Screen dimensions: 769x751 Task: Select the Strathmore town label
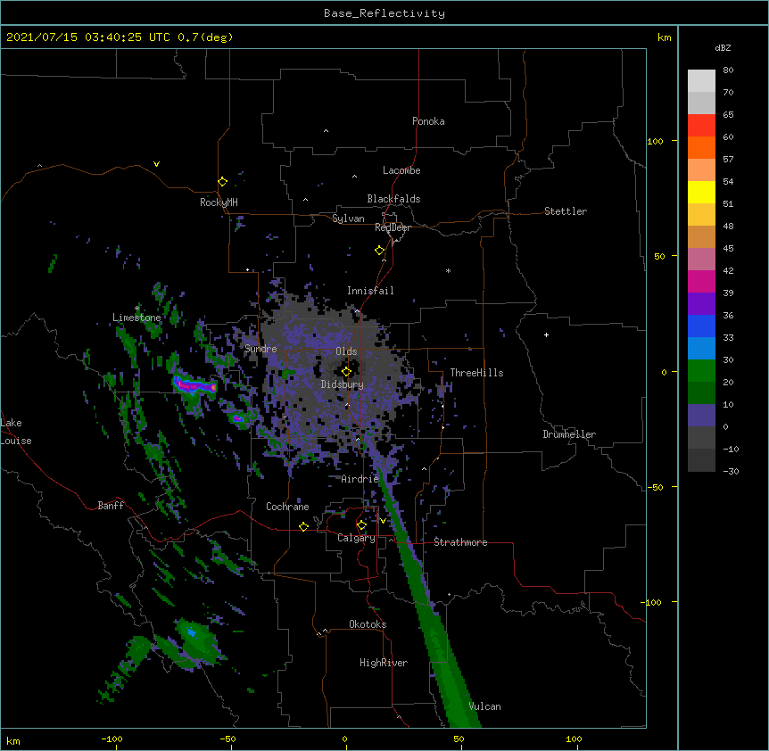(460, 542)
